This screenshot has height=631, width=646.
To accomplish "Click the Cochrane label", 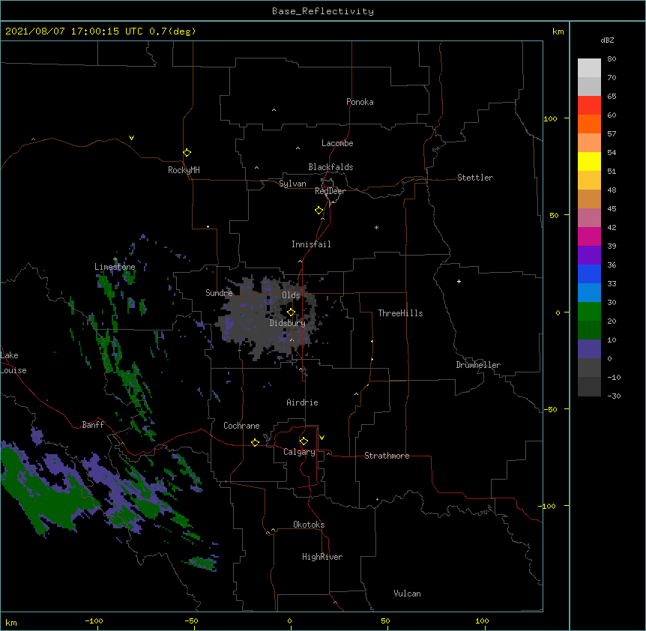I will pyautogui.click(x=241, y=426).
